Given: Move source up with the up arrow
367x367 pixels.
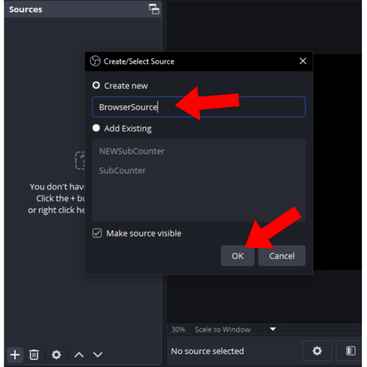Looking at the screenshot, I should 79,355.
